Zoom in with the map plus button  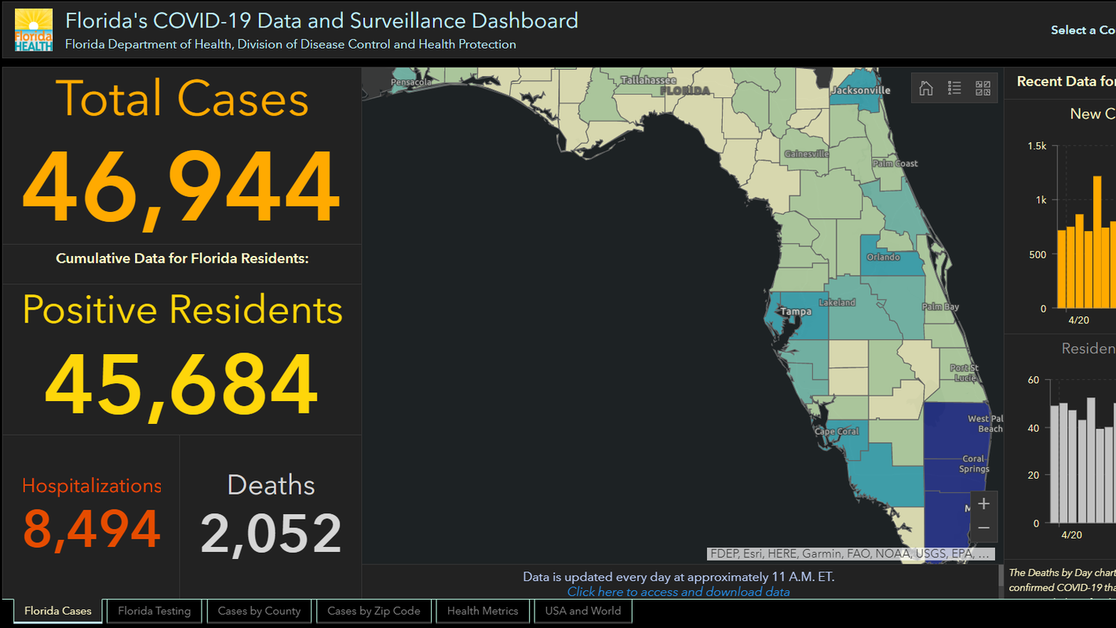tap(983, 504)
